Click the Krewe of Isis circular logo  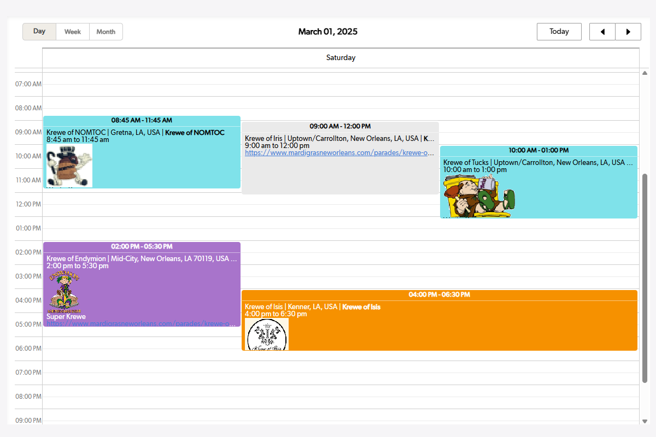[267, 334]
